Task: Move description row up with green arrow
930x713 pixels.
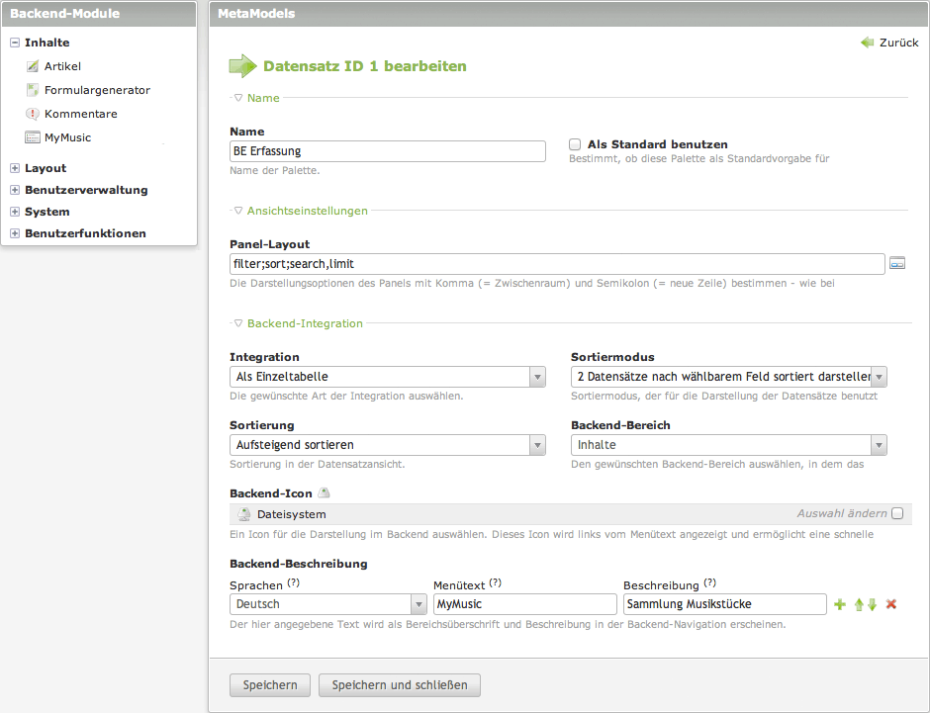Action: tap(859, 604)
